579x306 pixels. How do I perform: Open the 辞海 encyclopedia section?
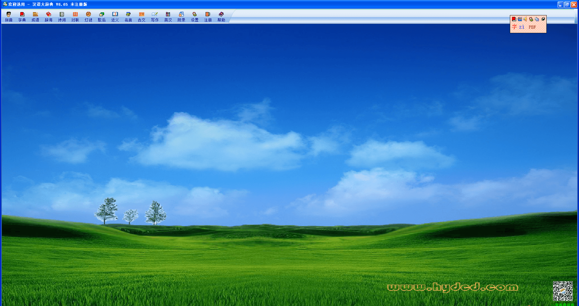pyautogui.click(x=49, y=17)
